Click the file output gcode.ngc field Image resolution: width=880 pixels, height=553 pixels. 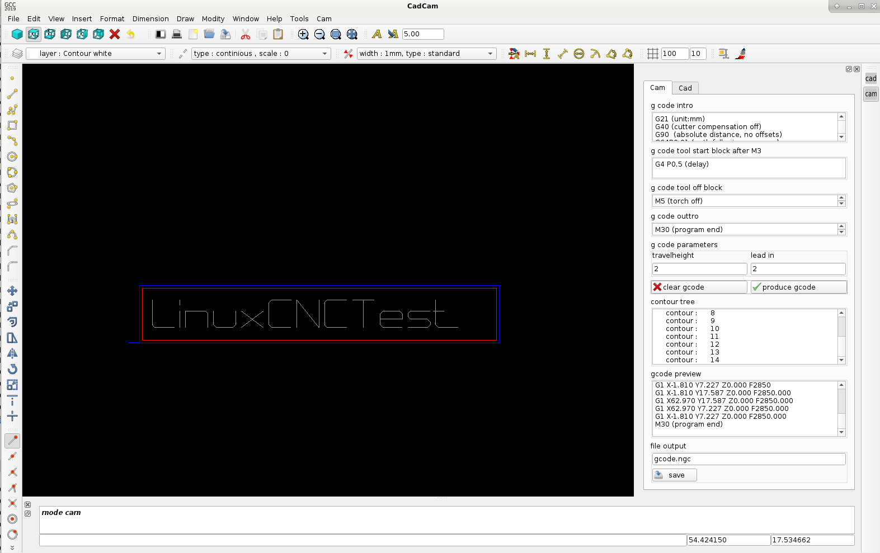(x=749, y=459)
